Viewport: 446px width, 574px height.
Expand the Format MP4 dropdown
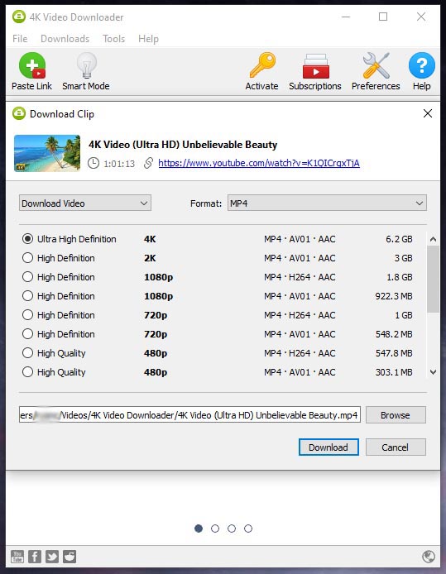pyautogui.click(x=327, y=203)
